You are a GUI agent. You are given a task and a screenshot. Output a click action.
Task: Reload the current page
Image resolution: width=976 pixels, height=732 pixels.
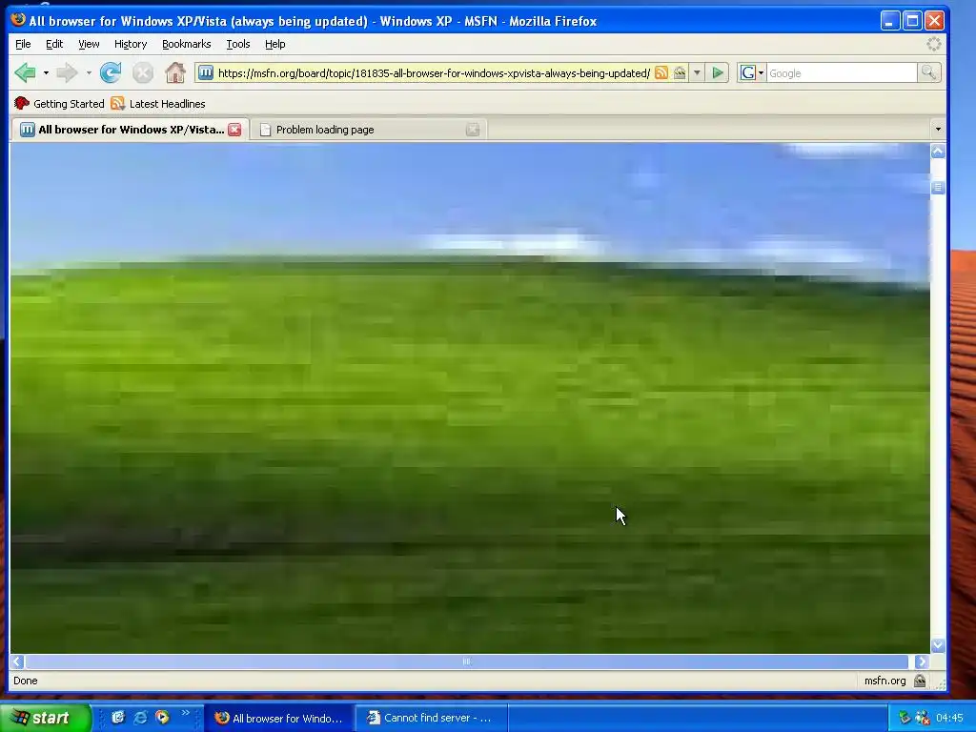(x=111, y=72)
